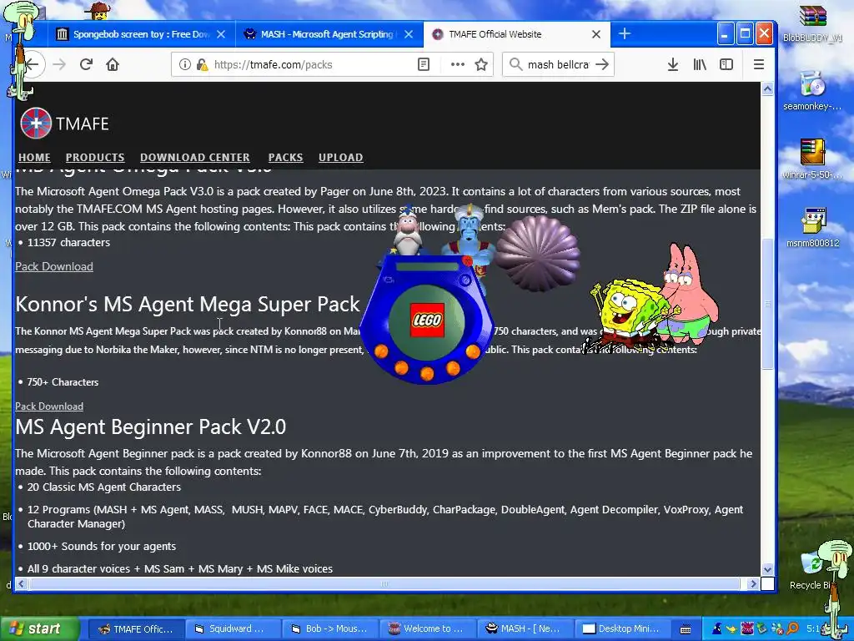
Task: Switch to MASH taskbar window
Action: 524,628
